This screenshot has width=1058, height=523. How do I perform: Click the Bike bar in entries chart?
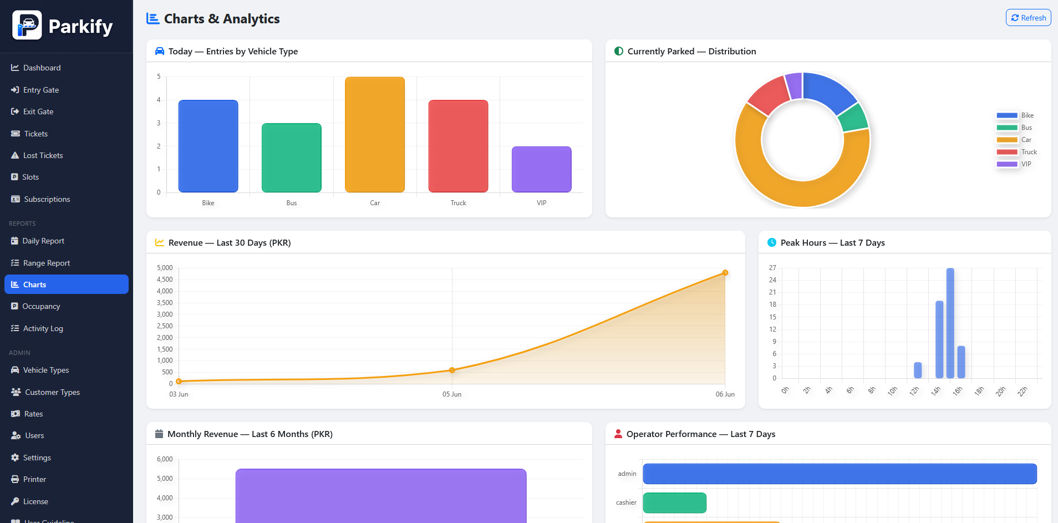coord(208,146)
